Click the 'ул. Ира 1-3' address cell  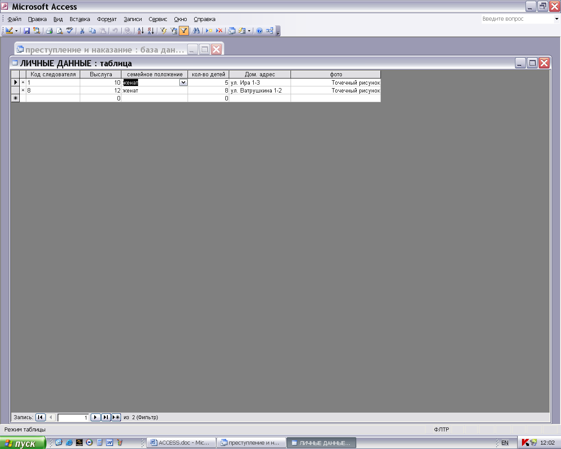260,82
